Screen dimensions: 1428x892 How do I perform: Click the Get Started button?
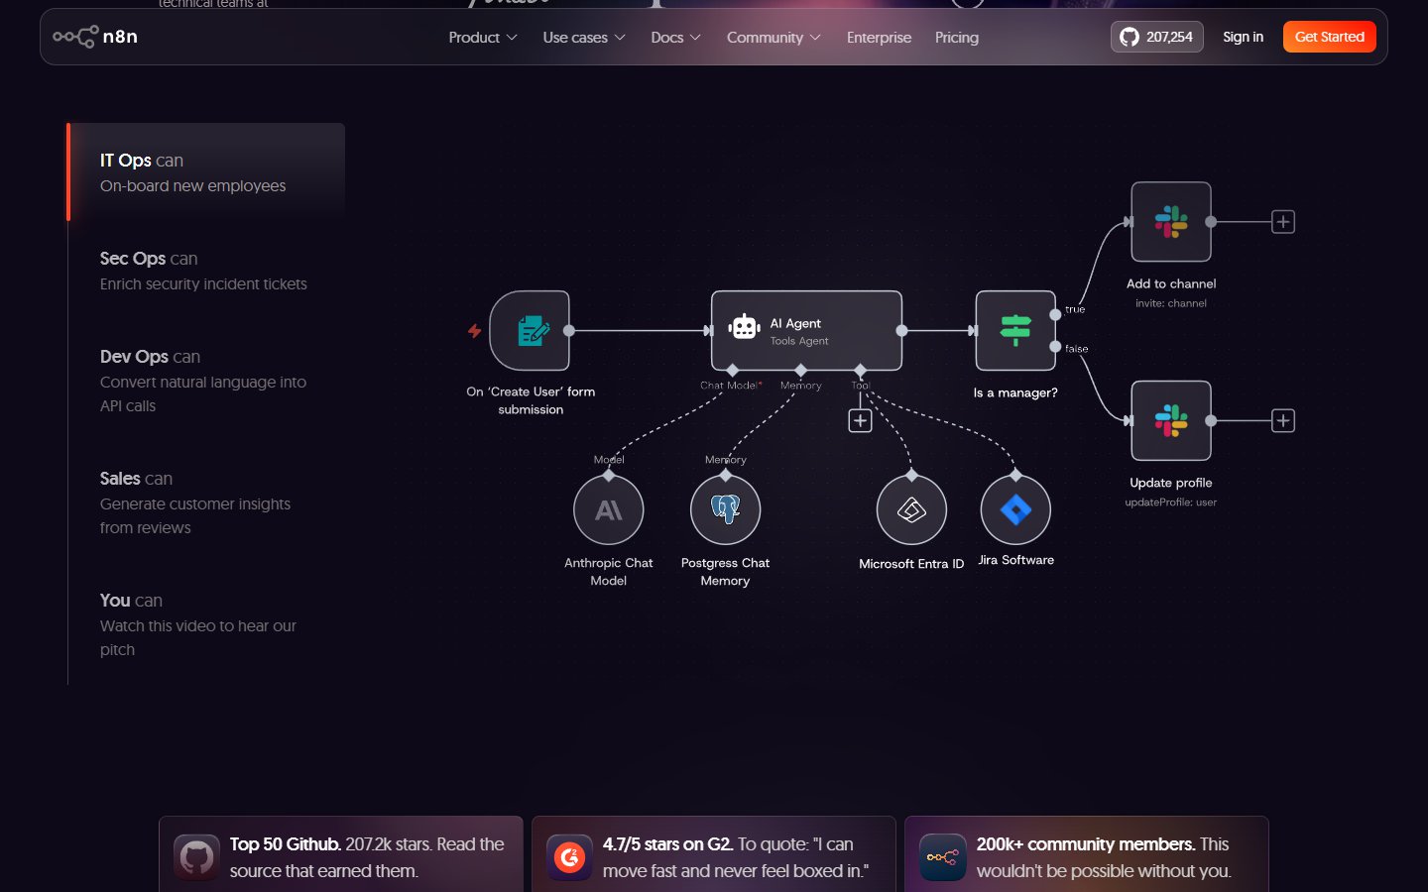1329,37
